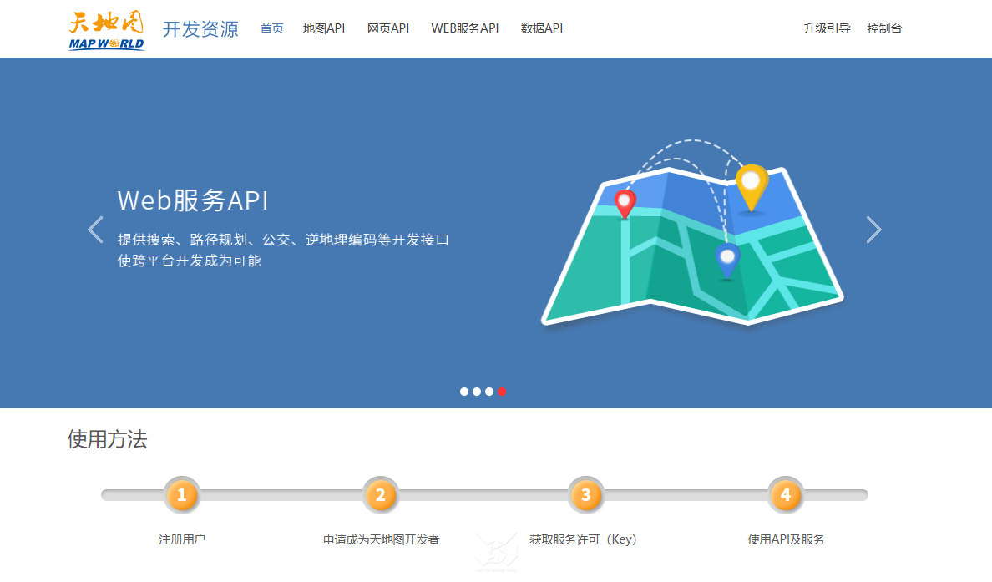Click the 使用方法 section heading
Image resolution: width=992 pixels, height=582 pixels.
tap(108, 439)
